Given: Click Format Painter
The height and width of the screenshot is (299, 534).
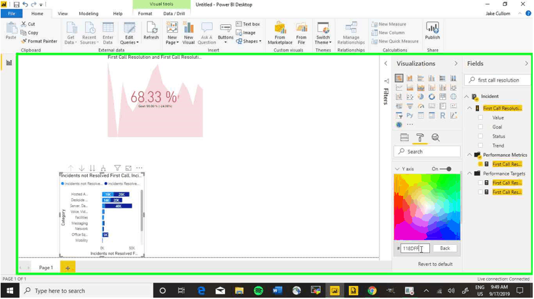Looking at the screenshot, I should tap(39, 41).
